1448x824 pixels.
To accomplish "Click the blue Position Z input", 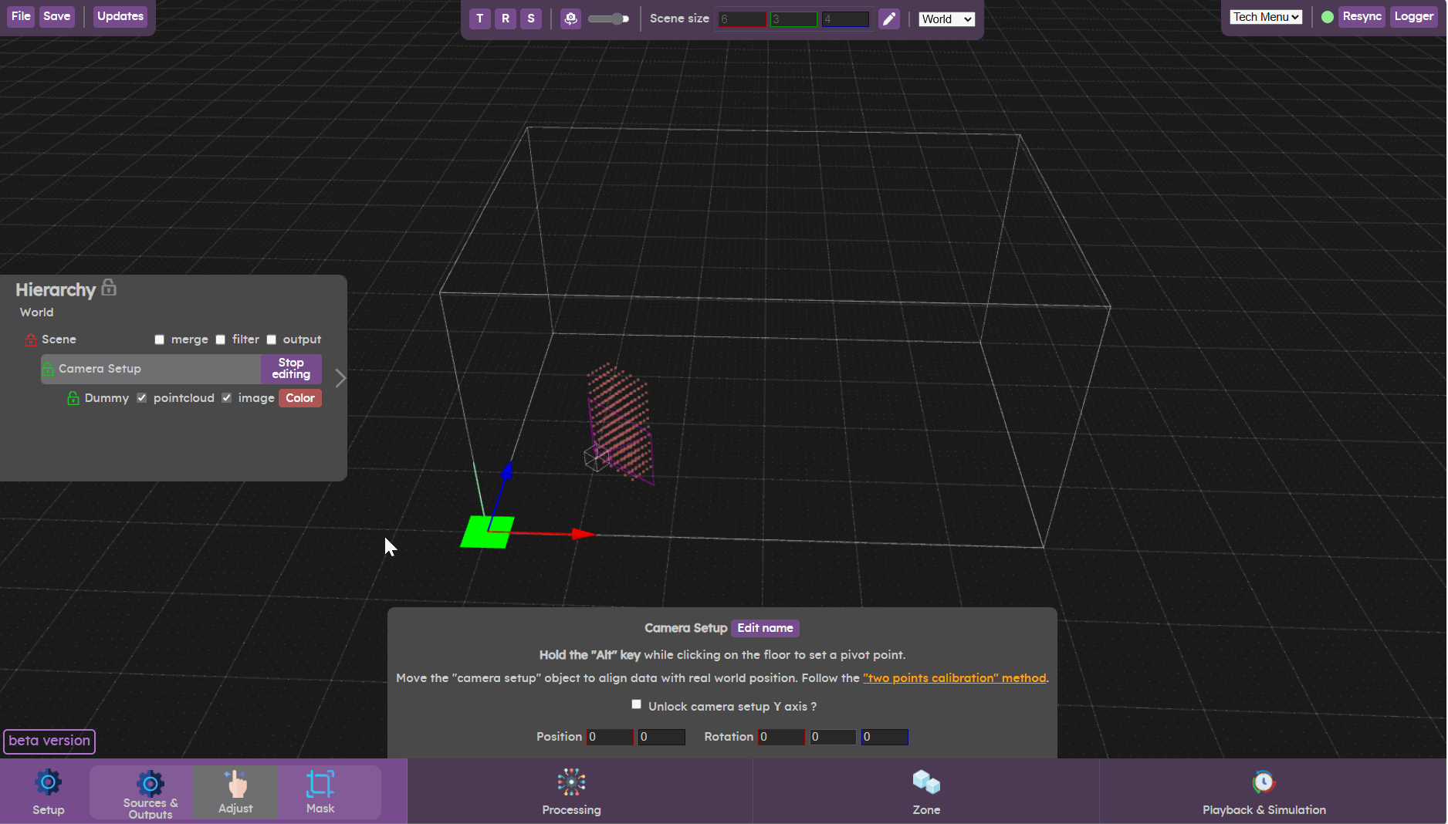I will pyautogui.click(x=661, y=737).
